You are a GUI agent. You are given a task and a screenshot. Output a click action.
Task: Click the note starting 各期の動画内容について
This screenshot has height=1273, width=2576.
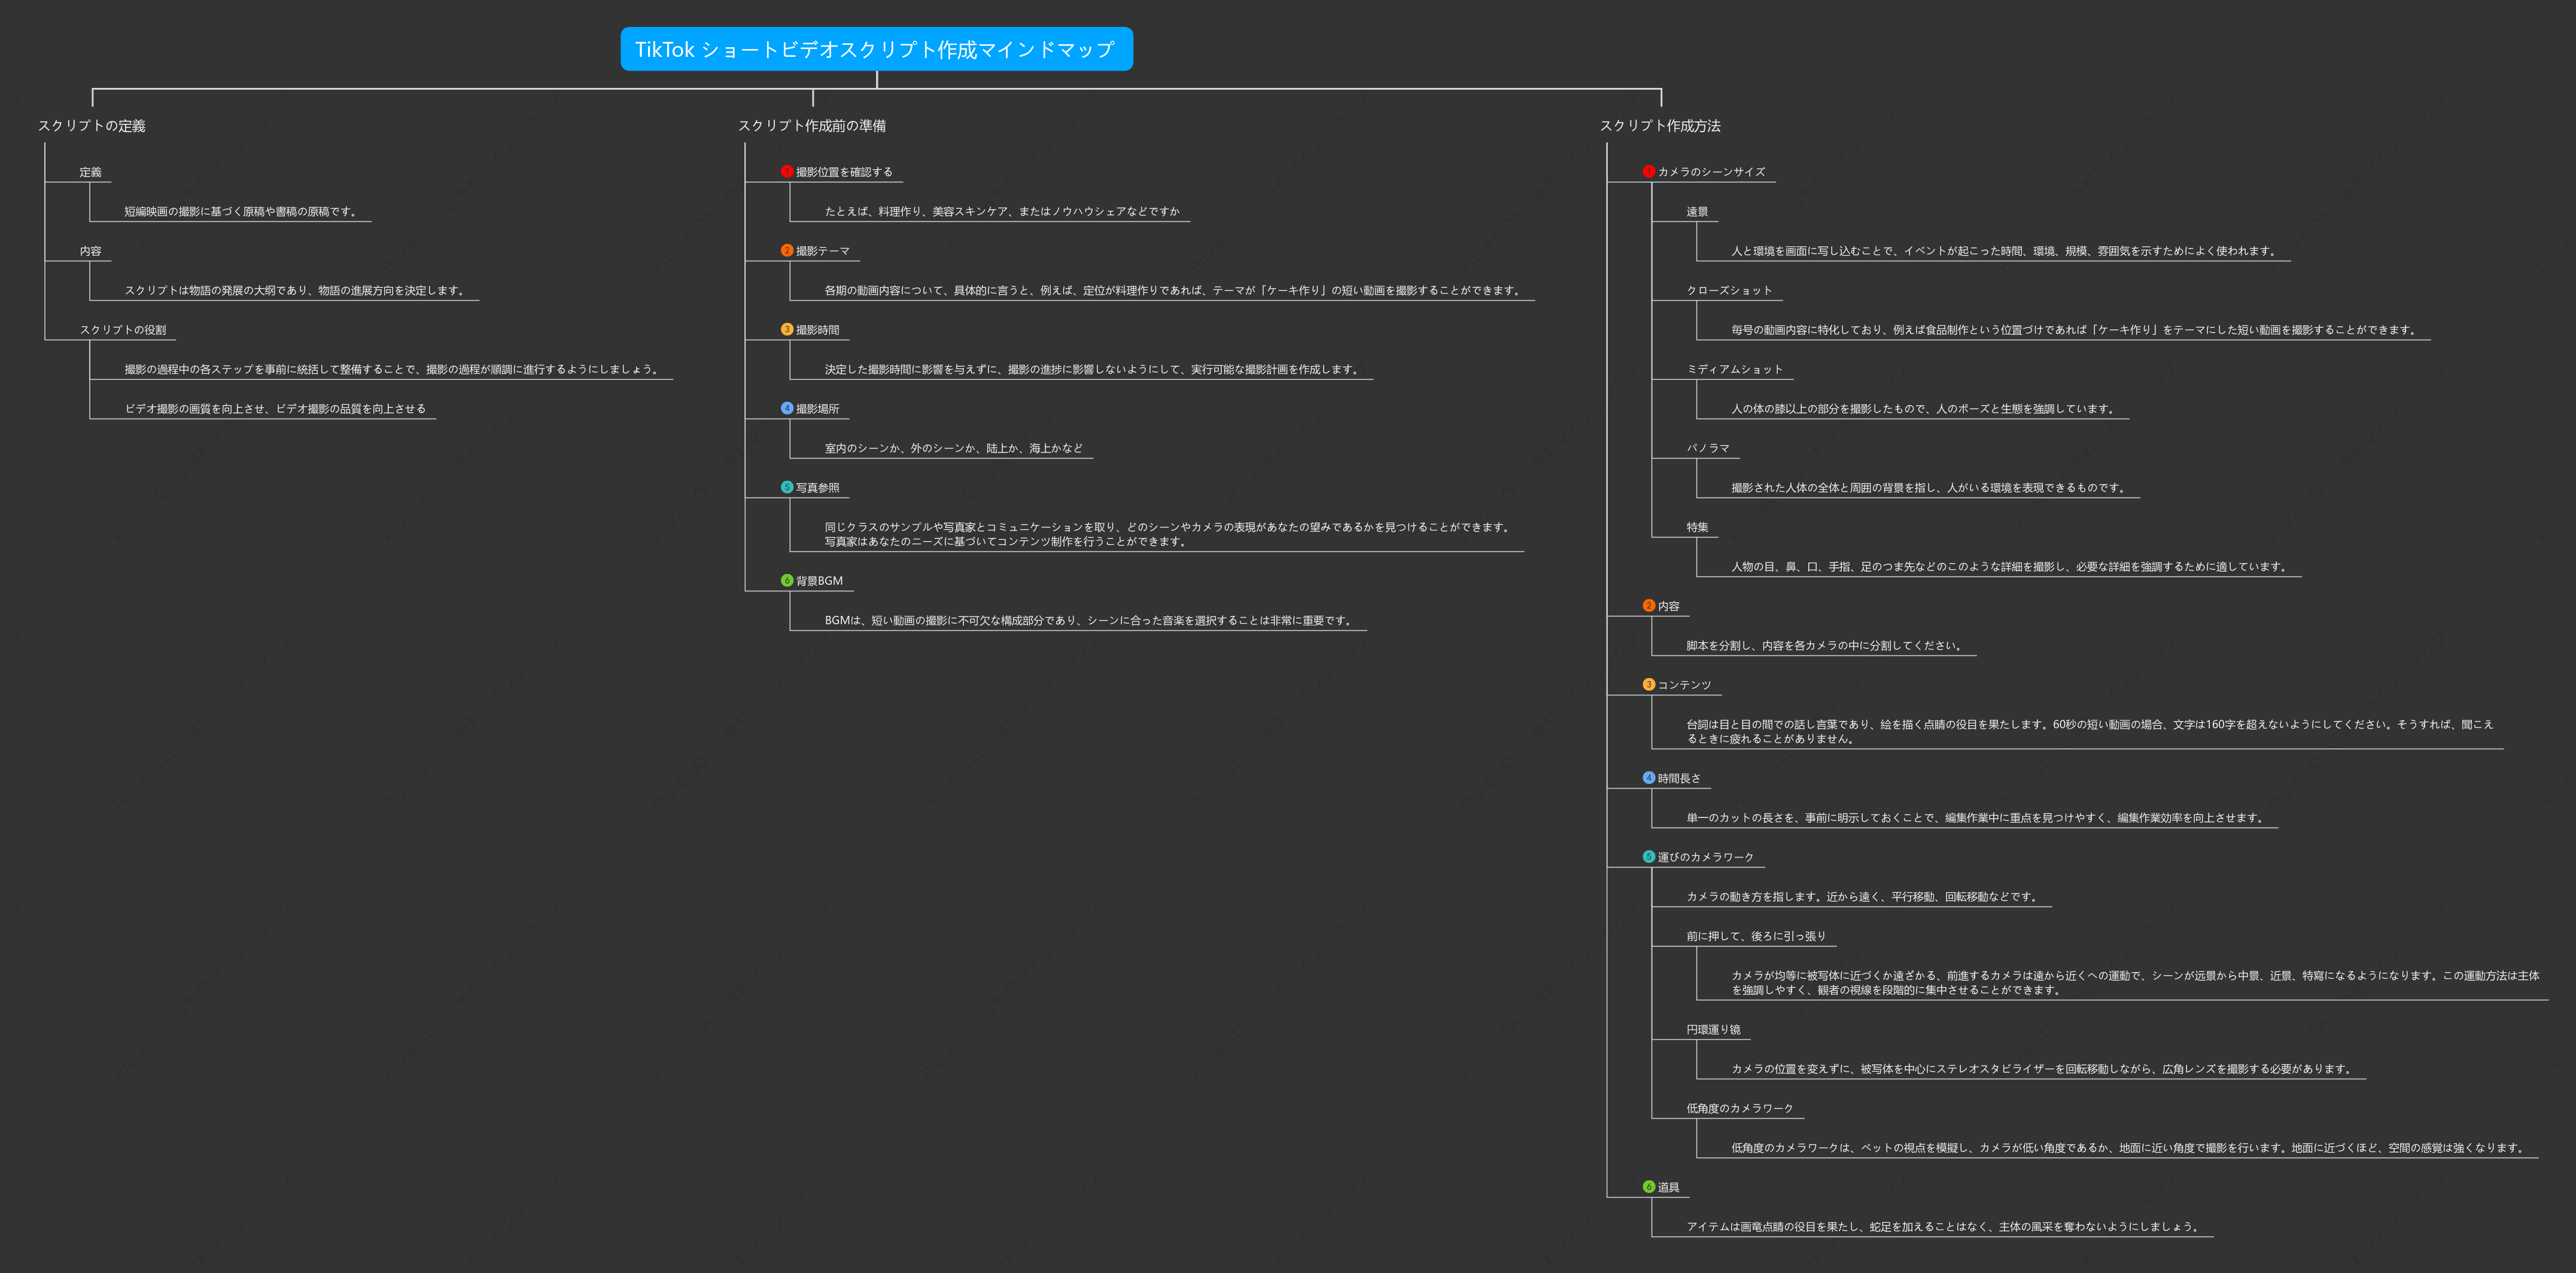coord(1174,291)
